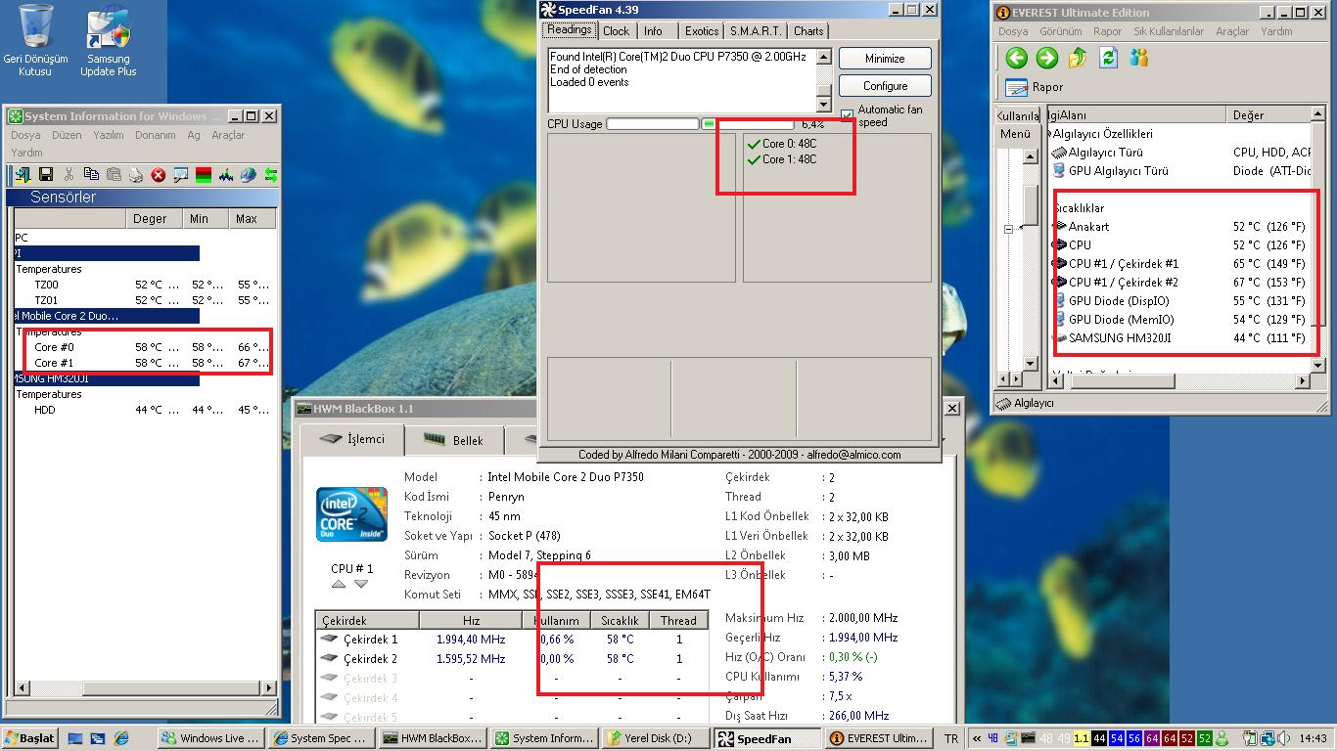Click the exit icon in SIW toolbar
Viewport: 1337px width, 751px height.
coord(23,175)
